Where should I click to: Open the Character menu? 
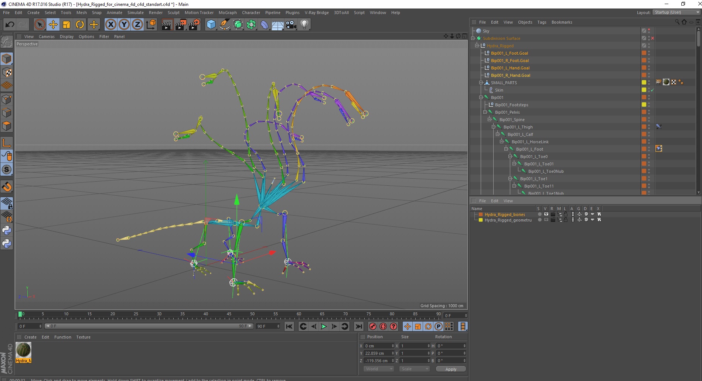click(251, 13)
